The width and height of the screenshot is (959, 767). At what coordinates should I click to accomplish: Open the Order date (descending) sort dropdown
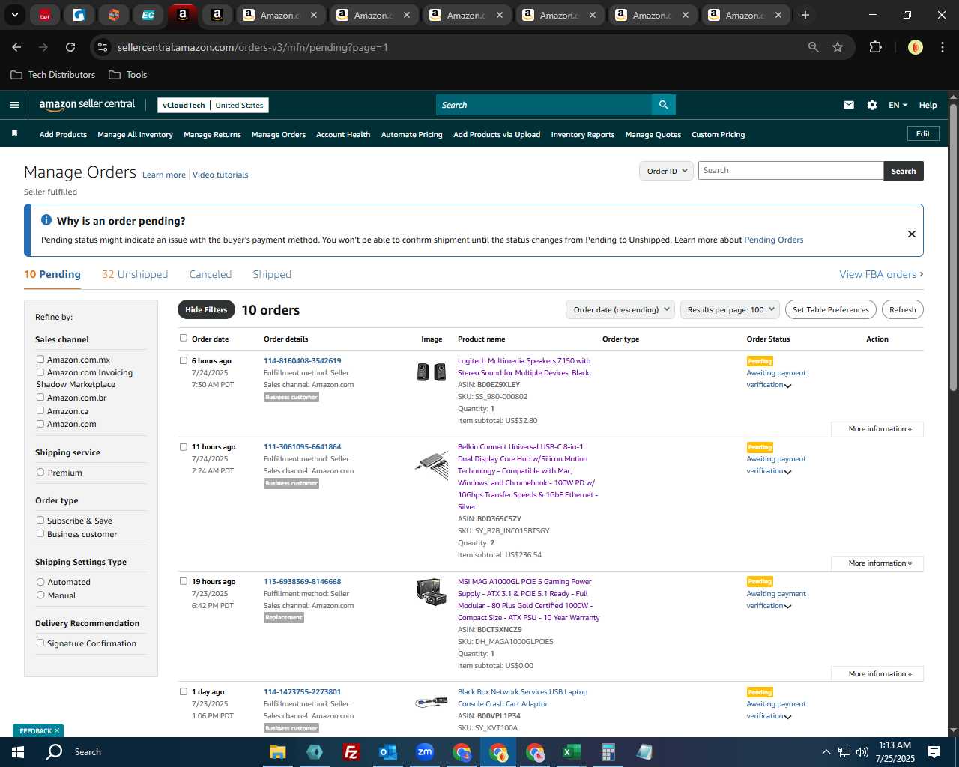point(620,309)
